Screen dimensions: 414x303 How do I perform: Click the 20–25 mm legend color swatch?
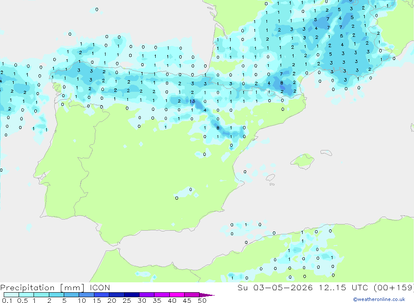tap(117, 295)
